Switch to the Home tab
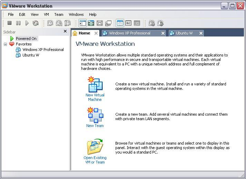Screen dimensions: 246x179 [x=85, y=33]
